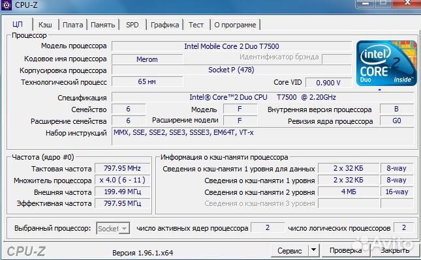Select the ЦП tab
This screenshot has height=260, width=421.
point(18,24)
